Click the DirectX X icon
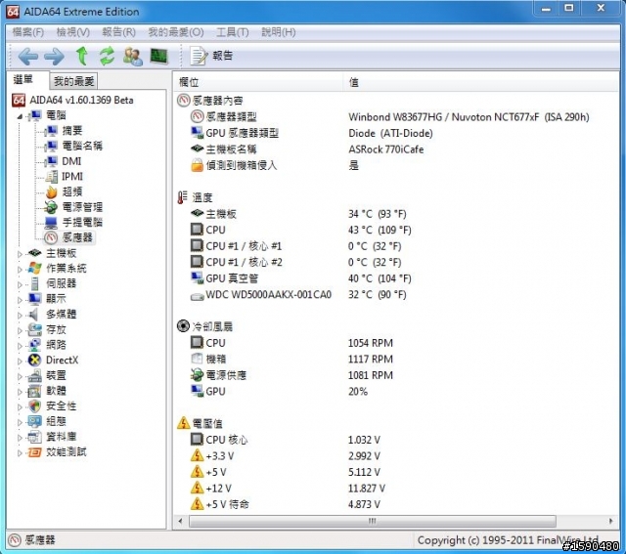 tap(35, 361)
